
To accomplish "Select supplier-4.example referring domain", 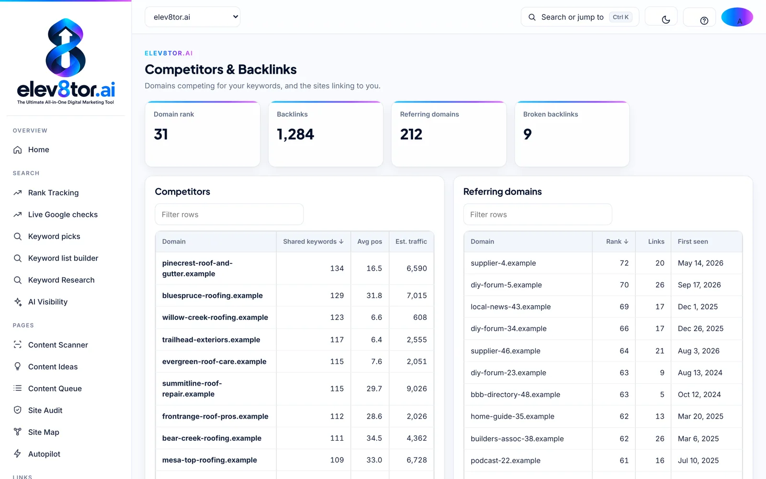I will tap(603, 263).
